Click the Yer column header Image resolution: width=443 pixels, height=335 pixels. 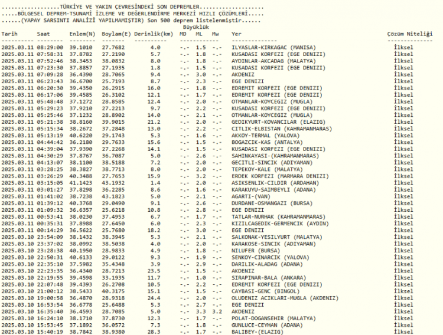tap(236, 34)
